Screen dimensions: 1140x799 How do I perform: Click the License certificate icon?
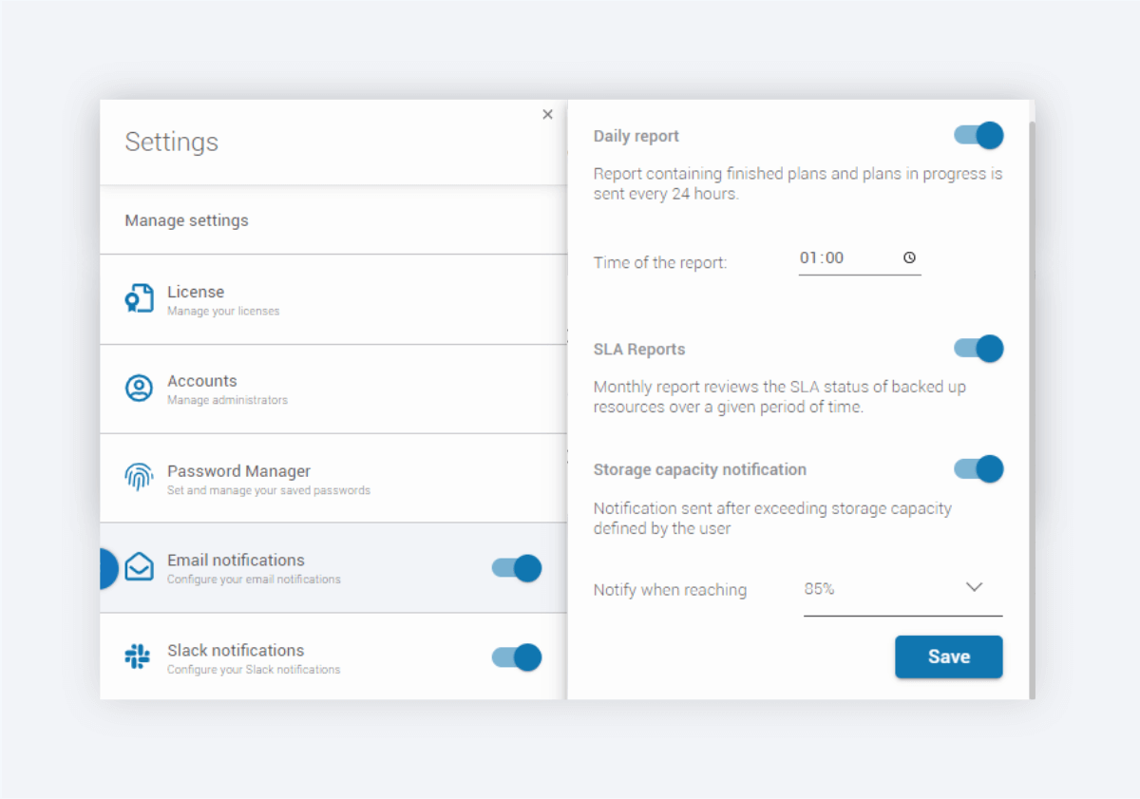140,298
